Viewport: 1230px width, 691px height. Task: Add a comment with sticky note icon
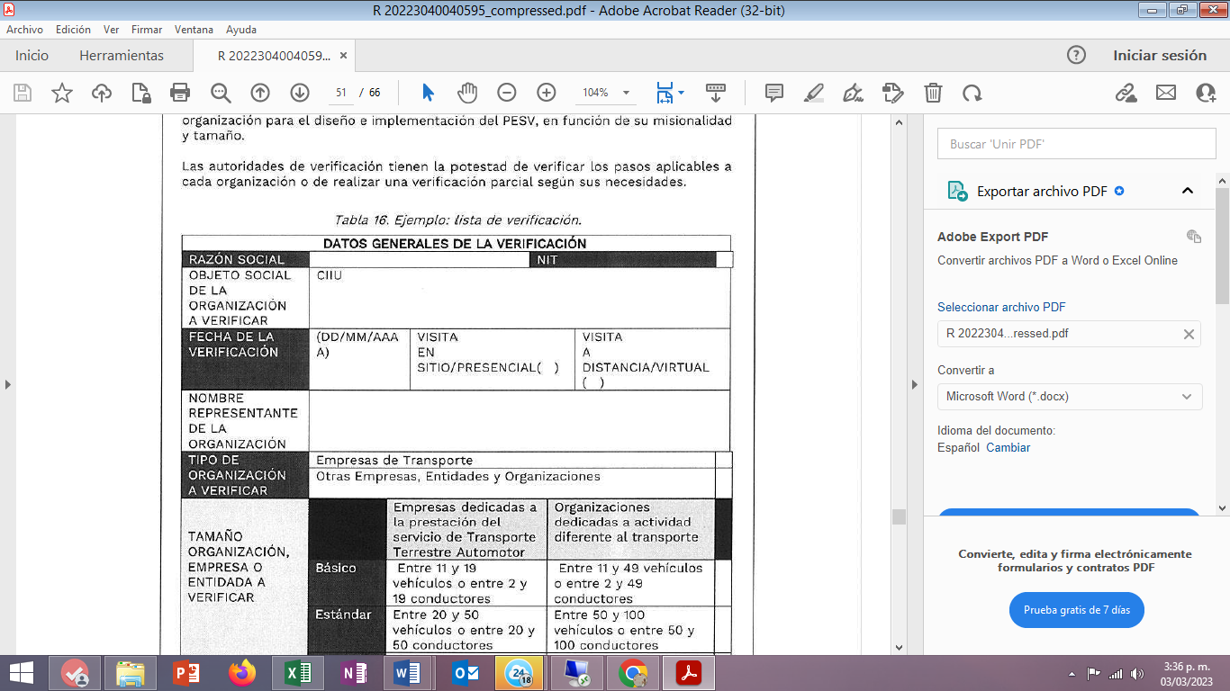tap(773, 93)
